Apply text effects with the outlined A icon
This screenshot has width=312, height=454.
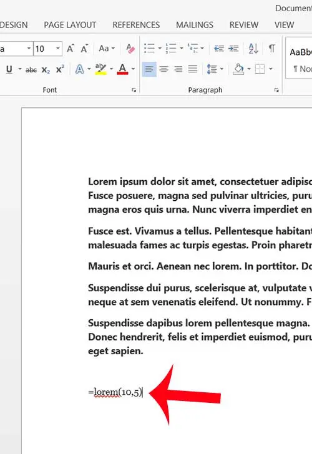[80, 69]
